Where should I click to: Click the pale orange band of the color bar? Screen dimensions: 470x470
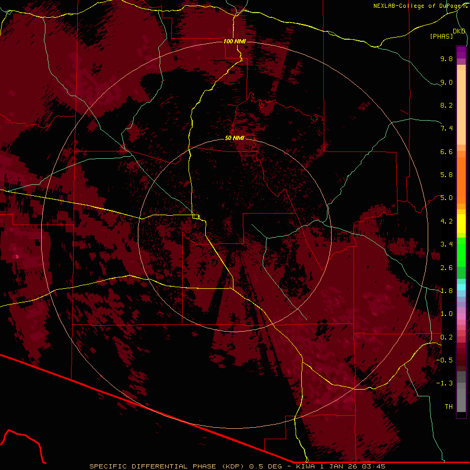pyautogui.click(x=461, y=107)
